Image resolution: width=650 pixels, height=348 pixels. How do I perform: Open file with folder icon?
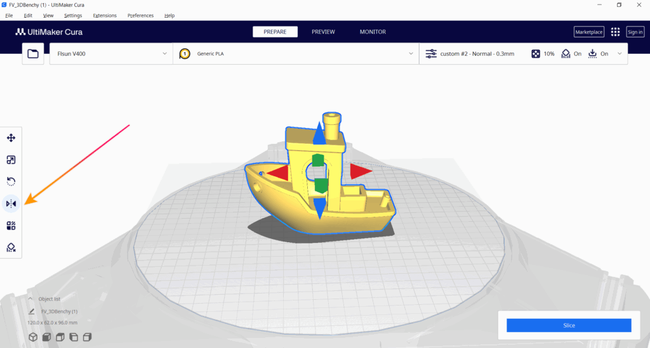[33, 54]
